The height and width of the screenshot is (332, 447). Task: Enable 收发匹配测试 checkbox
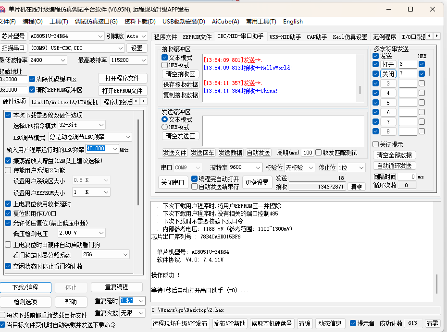pos(319,153)
